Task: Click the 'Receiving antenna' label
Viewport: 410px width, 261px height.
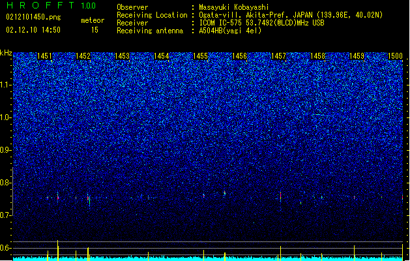Action: (x=150, y=31)
